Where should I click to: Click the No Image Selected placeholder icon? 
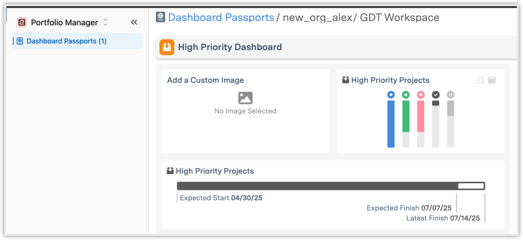245,98
